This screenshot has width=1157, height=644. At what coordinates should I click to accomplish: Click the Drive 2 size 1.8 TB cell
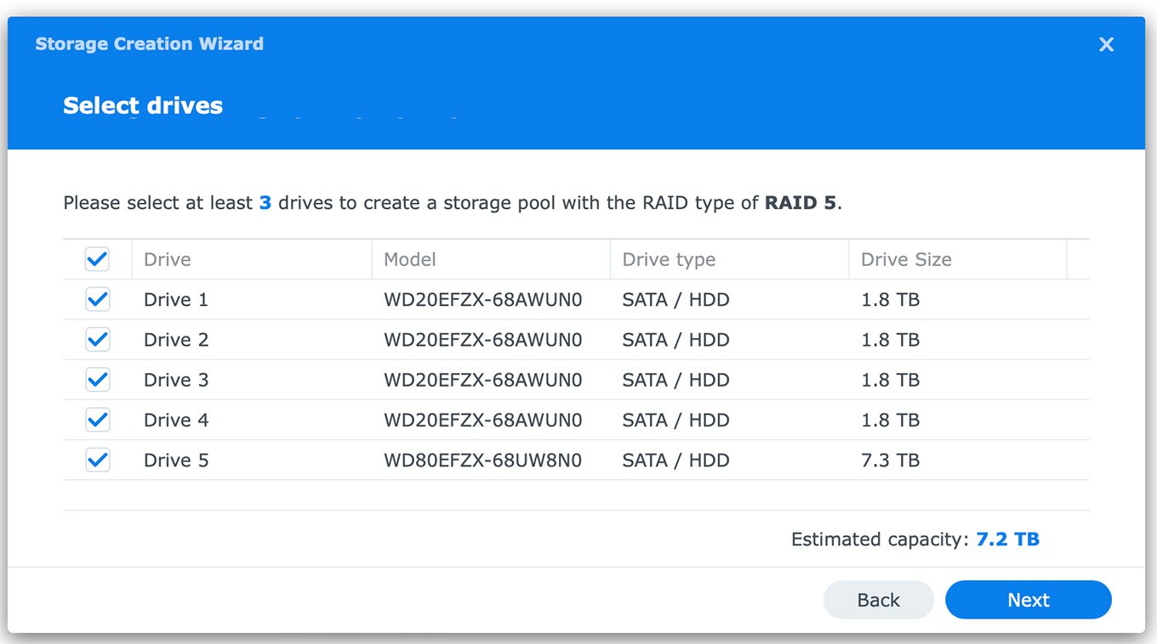[x=890, y=340]
